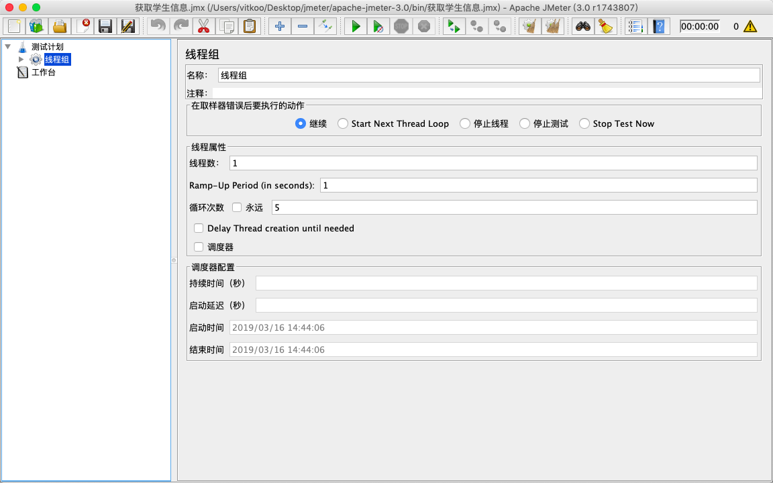Click the 结束时间 end time field
Image resolution: width=773 pixels, height=483 pixels.
(x=493, y=350)
